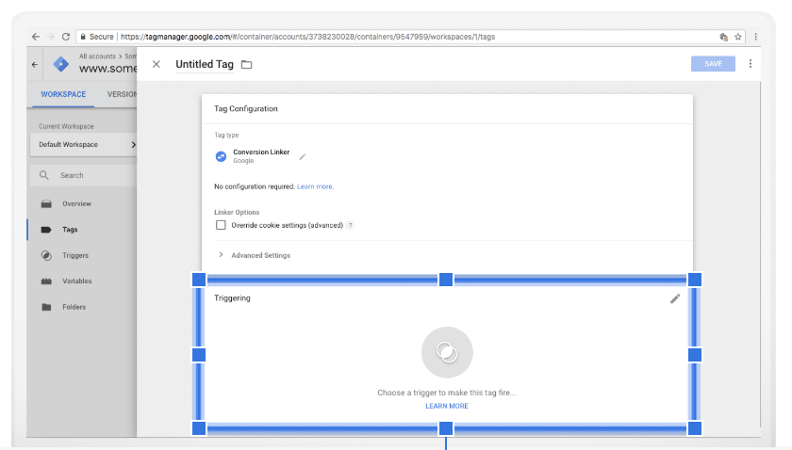Open the Default Workspace selector

(x=85, y=144)
